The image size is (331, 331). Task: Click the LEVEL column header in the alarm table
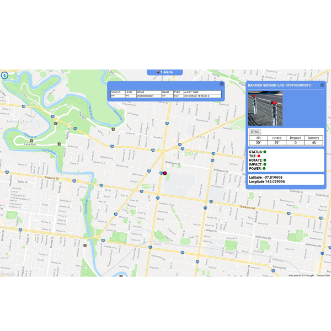(131, 92)
